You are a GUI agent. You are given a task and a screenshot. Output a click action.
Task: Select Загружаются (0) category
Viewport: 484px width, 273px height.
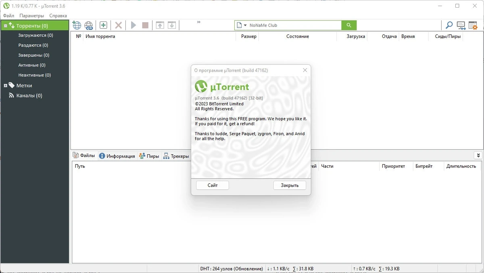click(35, 35)
